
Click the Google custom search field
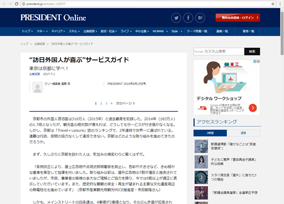pos(217,51)
